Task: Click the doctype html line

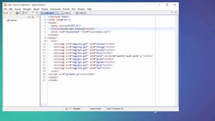Action: tap(58, 17)
